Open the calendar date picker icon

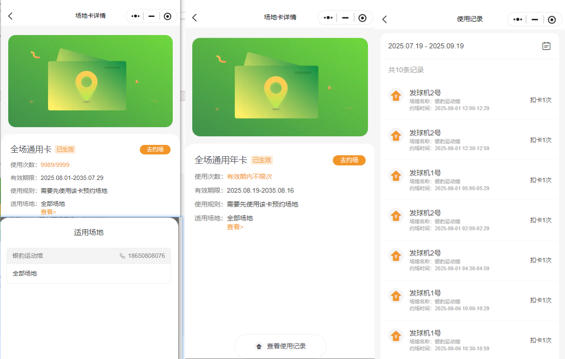tap(546, 46)
